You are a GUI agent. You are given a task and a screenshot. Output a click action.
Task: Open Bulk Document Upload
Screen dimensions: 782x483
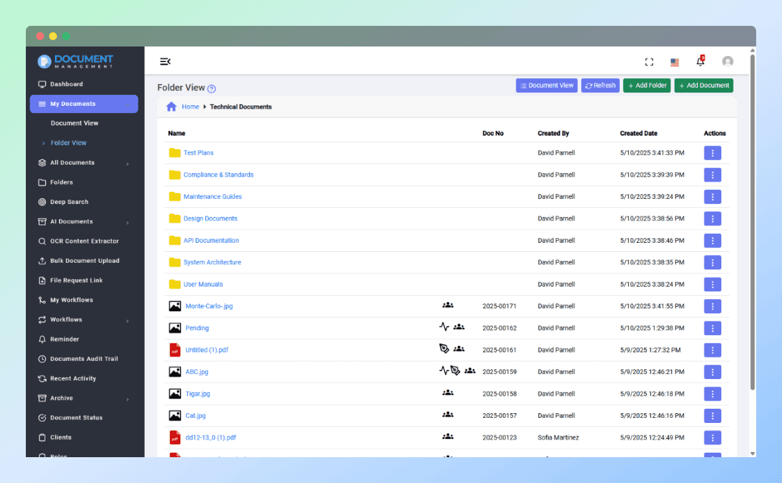click(85, 260)
